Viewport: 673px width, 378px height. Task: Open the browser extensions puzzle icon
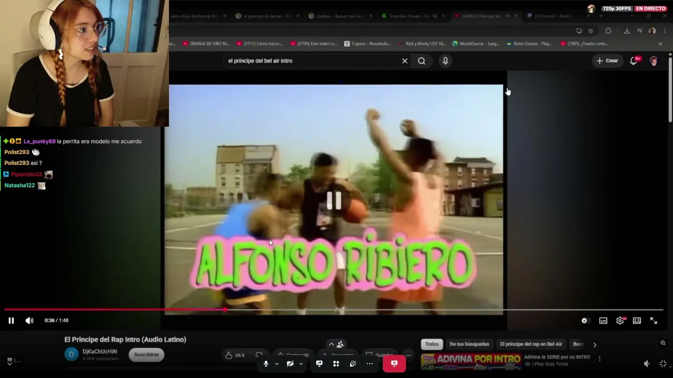point(608,31)
